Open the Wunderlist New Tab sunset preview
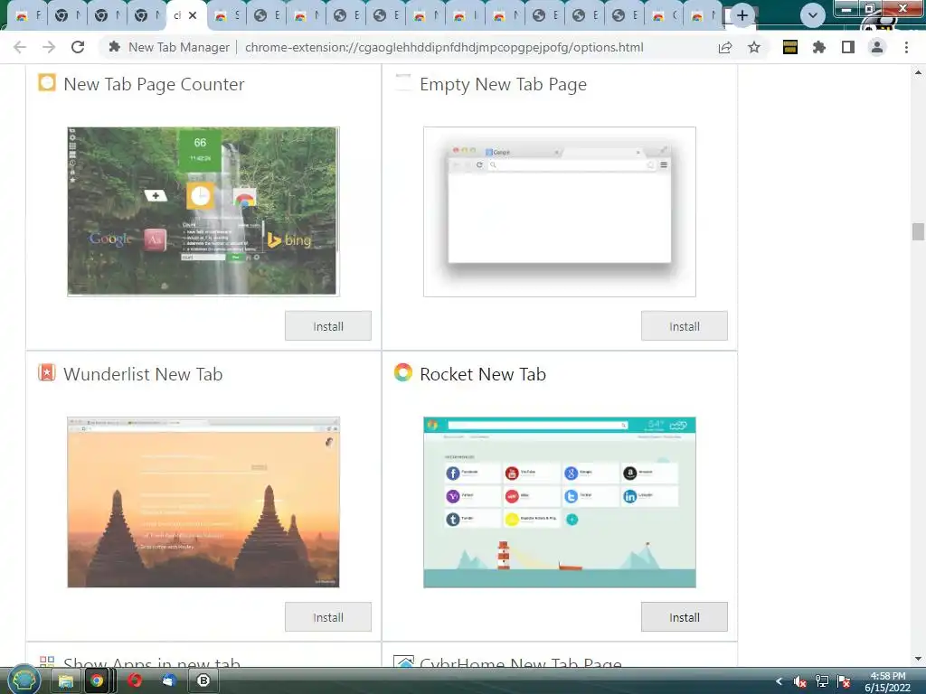The width and height of the screenshot is (926, 694). tap(203, 502)
